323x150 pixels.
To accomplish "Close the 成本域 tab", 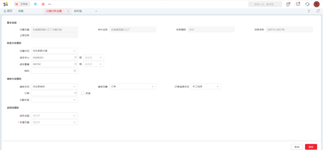I will pyautogui.click(x=96, y=11).
